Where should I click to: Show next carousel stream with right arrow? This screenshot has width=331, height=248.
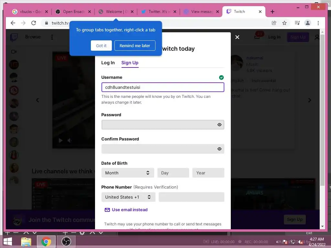pyautogui.click(x=309, y=100)
